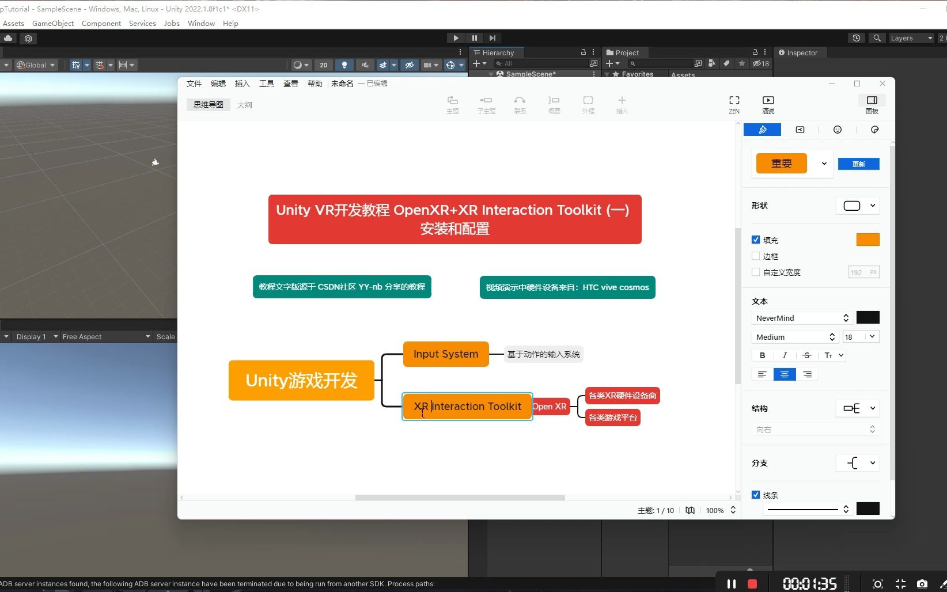Screen dimensions: 947x592
Task: Open the Window menu in Unity
Action: pos(201,24)
